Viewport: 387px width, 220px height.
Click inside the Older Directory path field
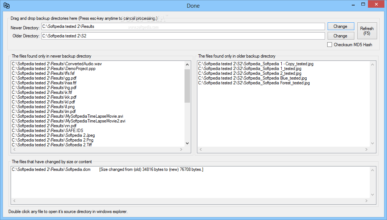[147, 36]
